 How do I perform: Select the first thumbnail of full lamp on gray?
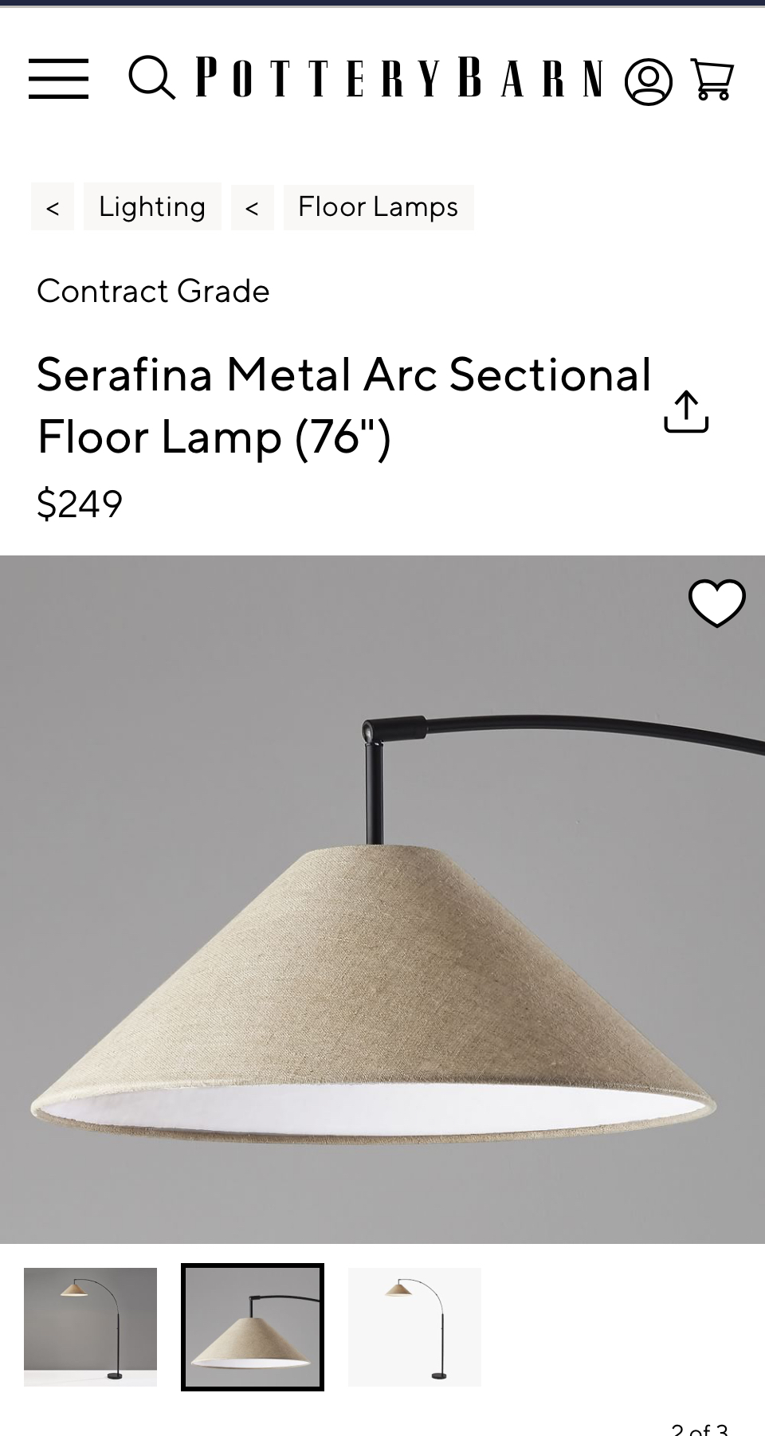[x=90, y=1327]
